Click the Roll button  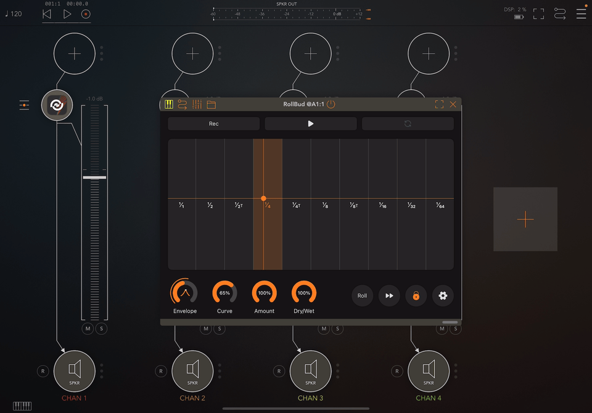click(363, 296)
